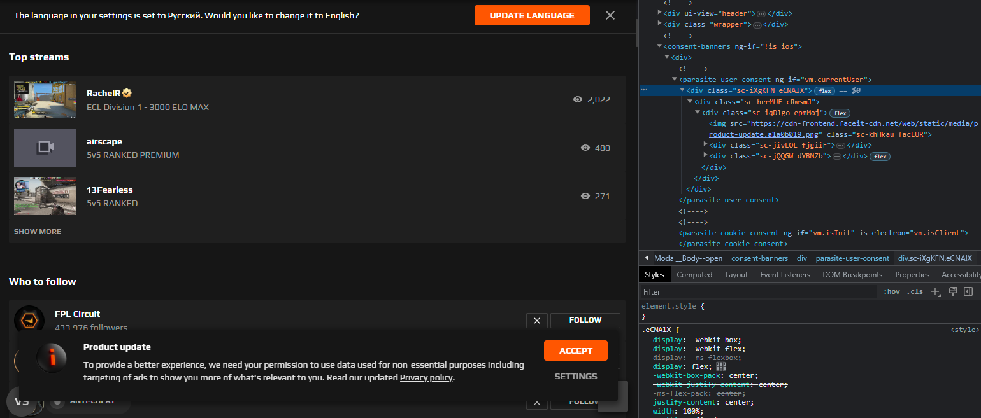Collapse the parasite-user-consent node

pyautogui.click(x=675, y=80)
